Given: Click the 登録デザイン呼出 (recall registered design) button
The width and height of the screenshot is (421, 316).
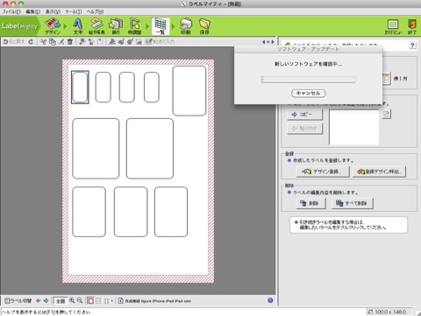Looking at the screenshot, I should tap(379, 172).
